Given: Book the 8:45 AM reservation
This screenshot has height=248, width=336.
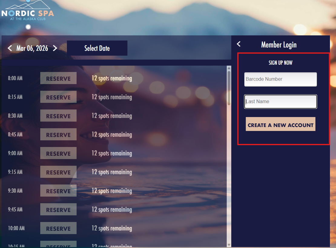Looking at the screenshot, I should click(x=58, y=135).
